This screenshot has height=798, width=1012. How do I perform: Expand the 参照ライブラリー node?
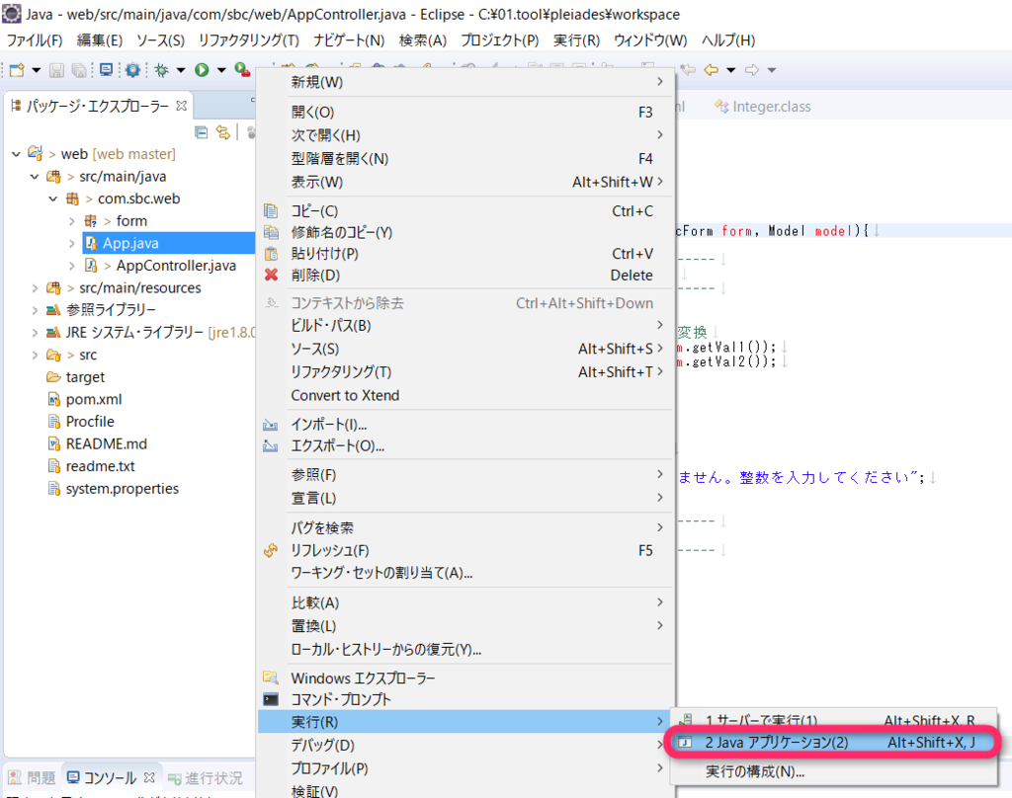[x=35, y=310]
